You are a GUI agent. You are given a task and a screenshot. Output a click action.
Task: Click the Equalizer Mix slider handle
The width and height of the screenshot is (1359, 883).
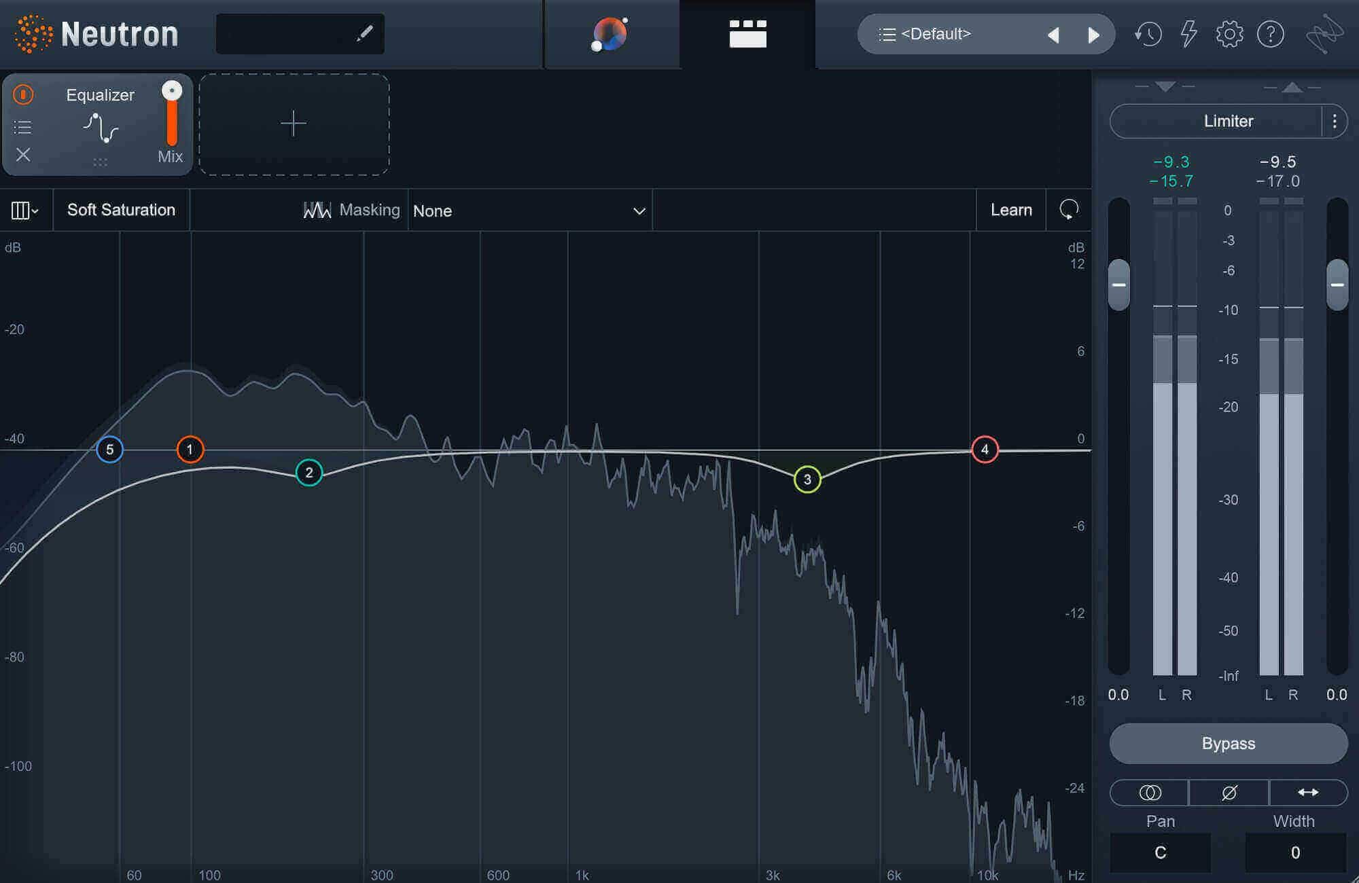(x=172, y=90)
